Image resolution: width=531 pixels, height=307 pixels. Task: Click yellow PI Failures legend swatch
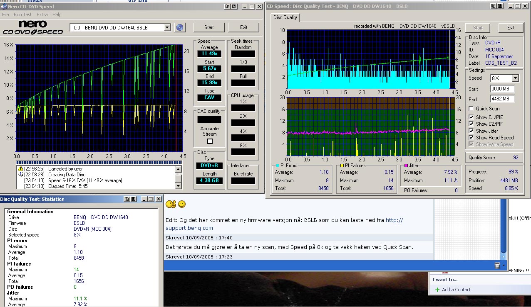coord(342,166)
